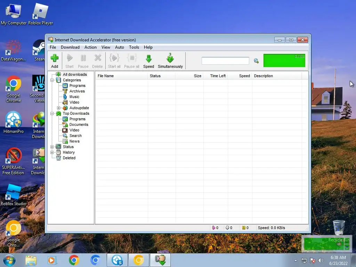Open the My Computer desktop icon

pyautogui.click(x=14, y=14)
